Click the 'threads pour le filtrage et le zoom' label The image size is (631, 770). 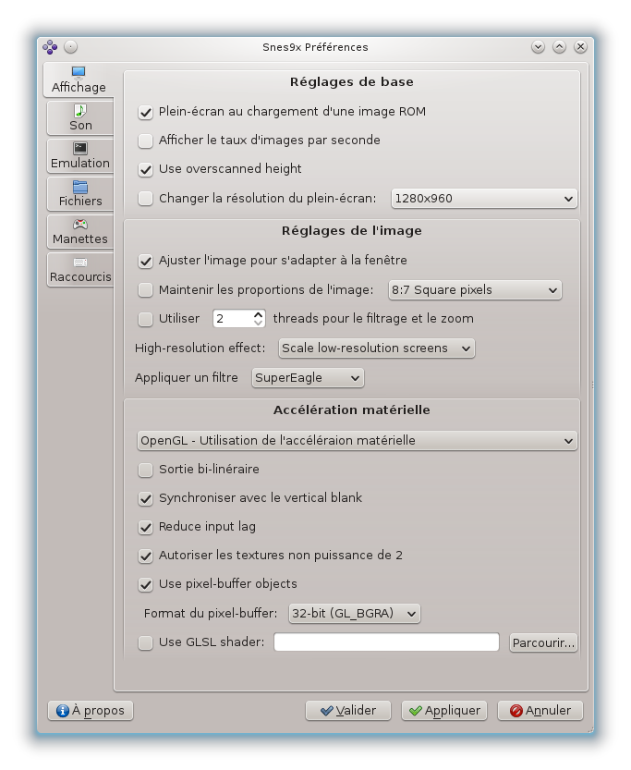click(x=373, y=319)
